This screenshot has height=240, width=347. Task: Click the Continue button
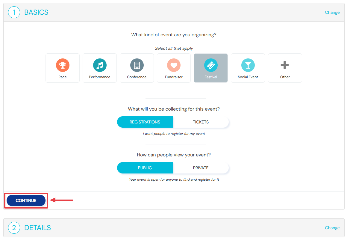pos(26,200)
